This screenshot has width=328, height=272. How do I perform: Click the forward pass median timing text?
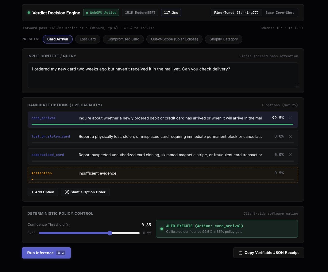click(x=88, y=28)
